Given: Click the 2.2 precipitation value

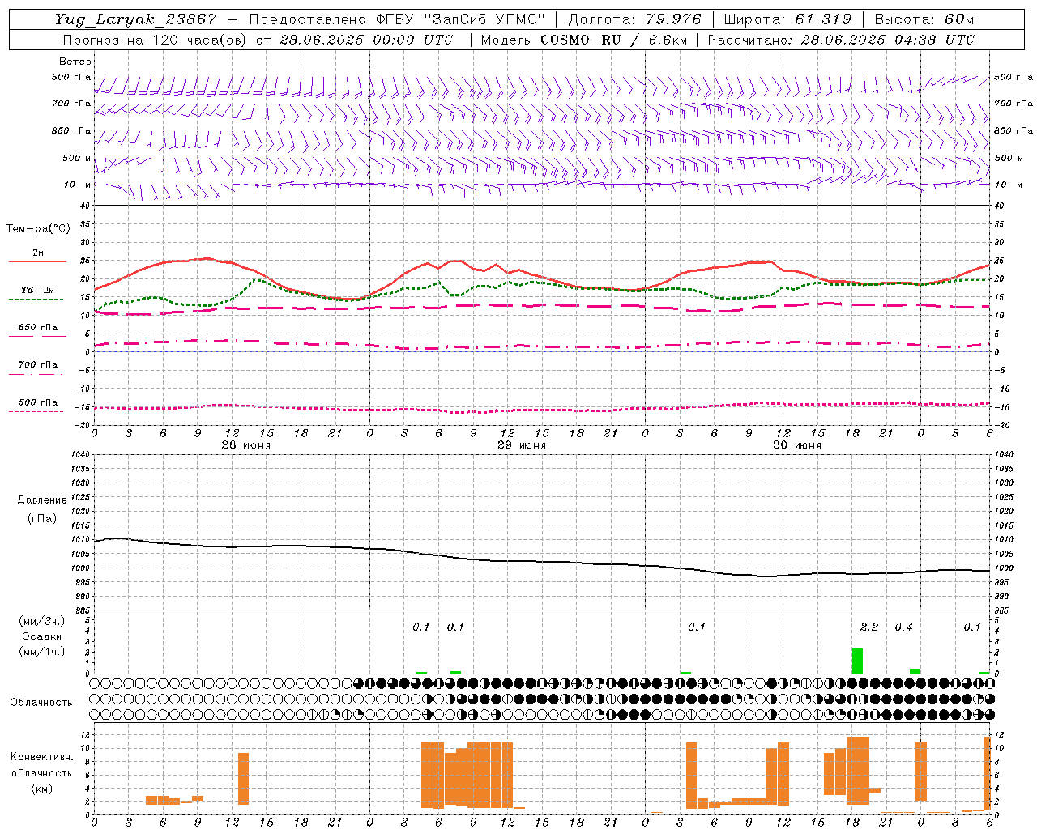Looking at the screenshot, I should 869,627.
